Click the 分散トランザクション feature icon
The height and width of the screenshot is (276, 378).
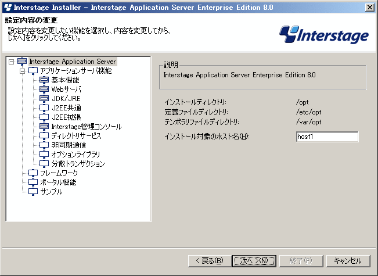click(44, 164)
